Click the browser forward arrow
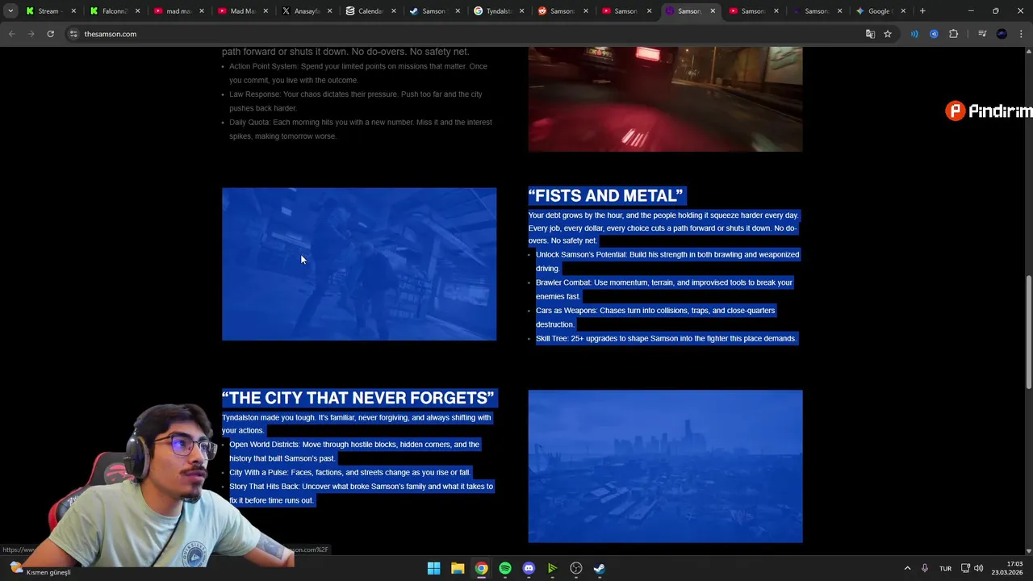The height and width of the screenshot is (581, 1033). pyautogui.click(x=31, y=34)
